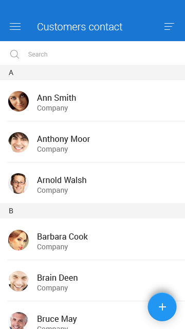
Task: Open Brain Deen's avatar image
Action: point(18,281)
